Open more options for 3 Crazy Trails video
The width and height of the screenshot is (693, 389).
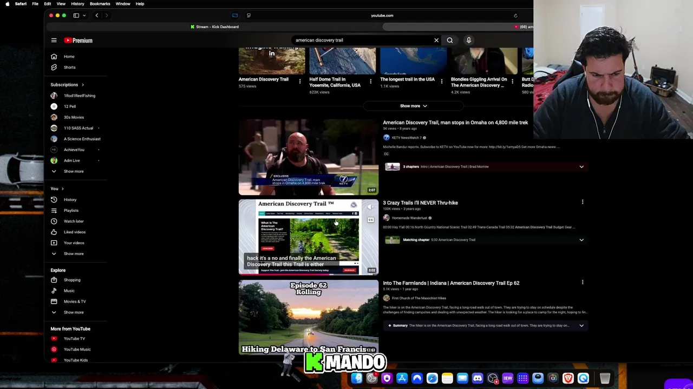(x=583, y=202)
